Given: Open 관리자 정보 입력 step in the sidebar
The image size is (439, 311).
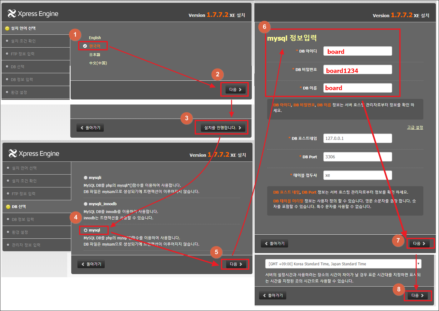Looking at the screenshot, I should 37,245.
